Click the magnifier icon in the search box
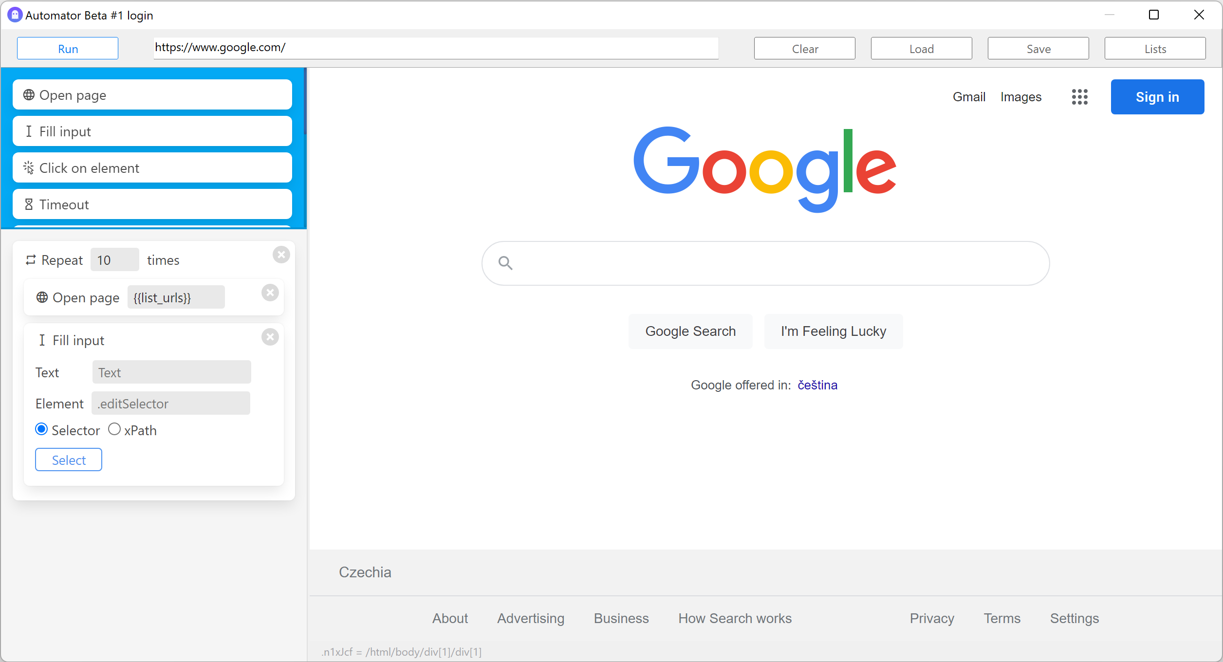Image resolution: width=1223 pixels, height=662 pixels. coord(505,263)
